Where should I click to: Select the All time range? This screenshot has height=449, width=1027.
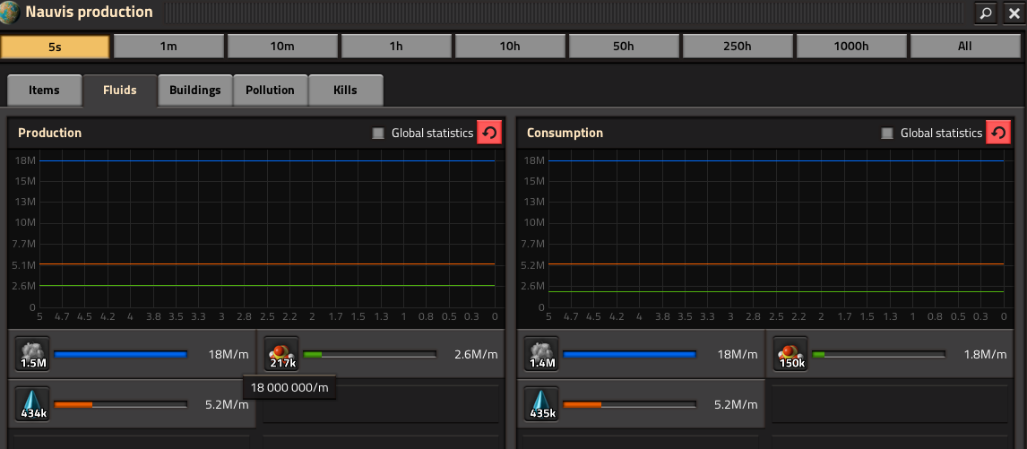(965, 47)
